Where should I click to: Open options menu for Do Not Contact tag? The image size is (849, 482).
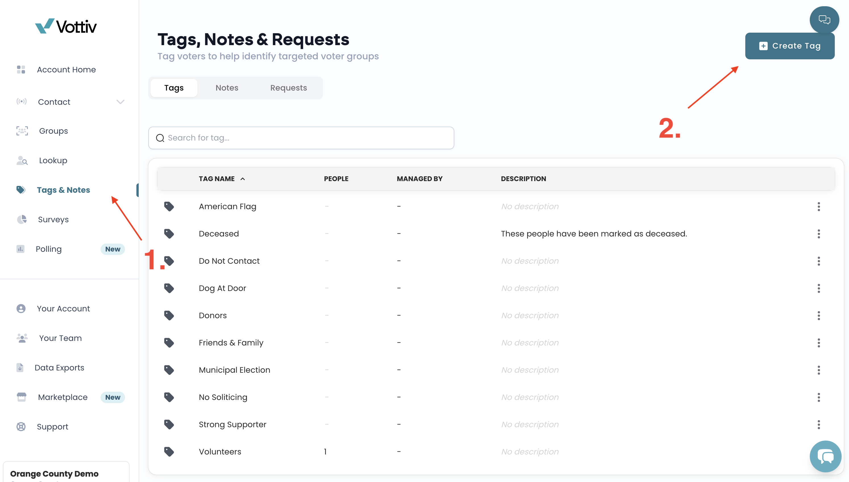(x=819, y=261)
